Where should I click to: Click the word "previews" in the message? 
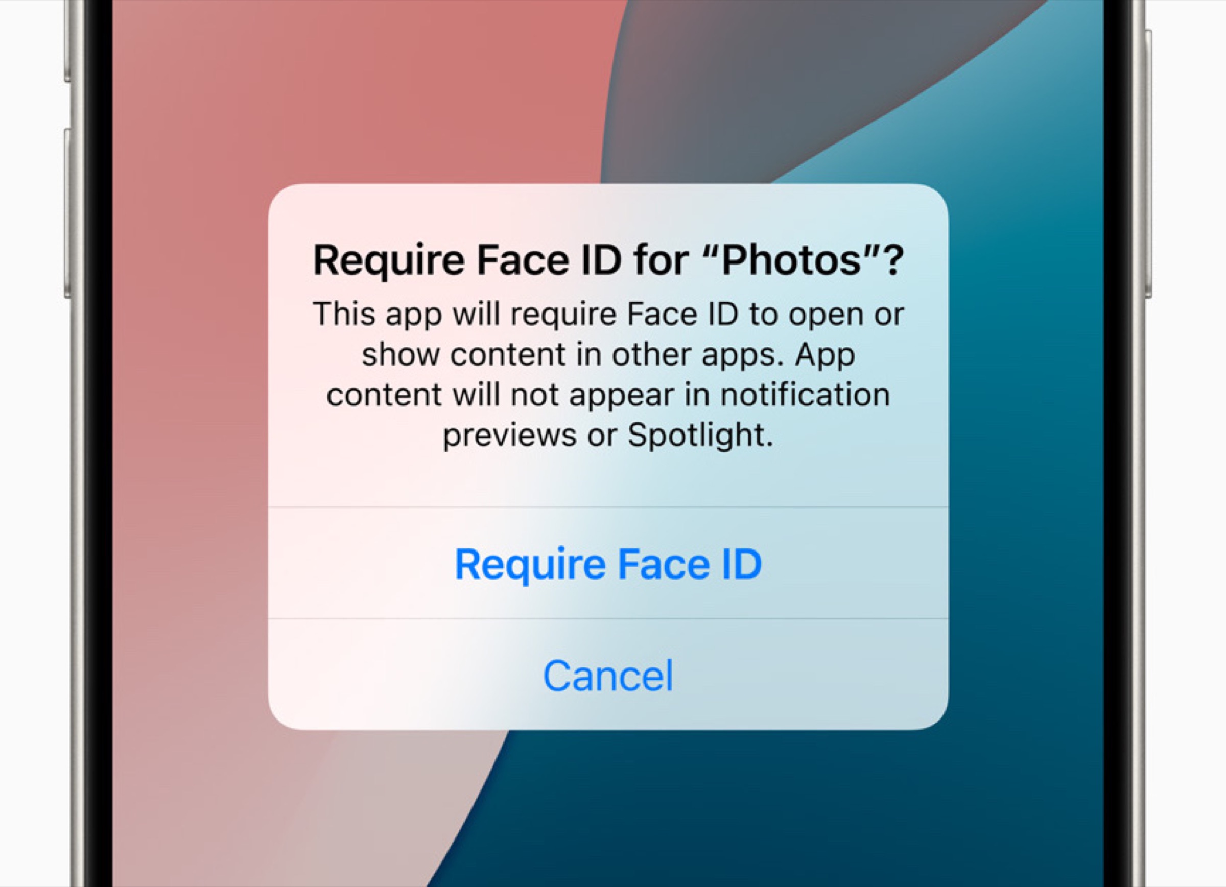(x=509, y=435)
